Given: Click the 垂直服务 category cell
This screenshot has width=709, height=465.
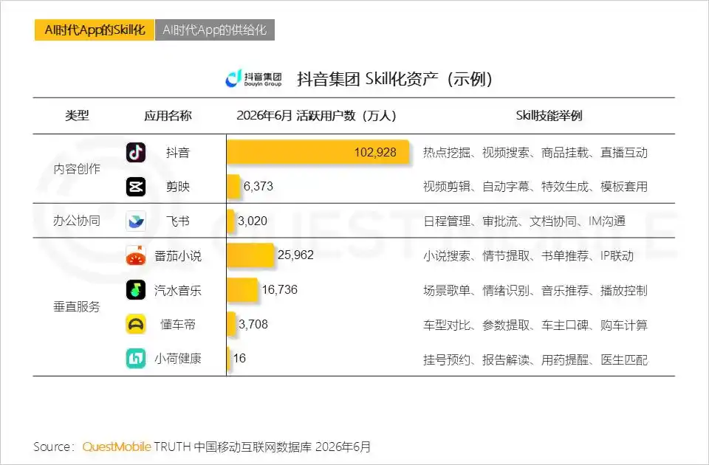Looking at the screenshot, I should click(x=76, y=307).
